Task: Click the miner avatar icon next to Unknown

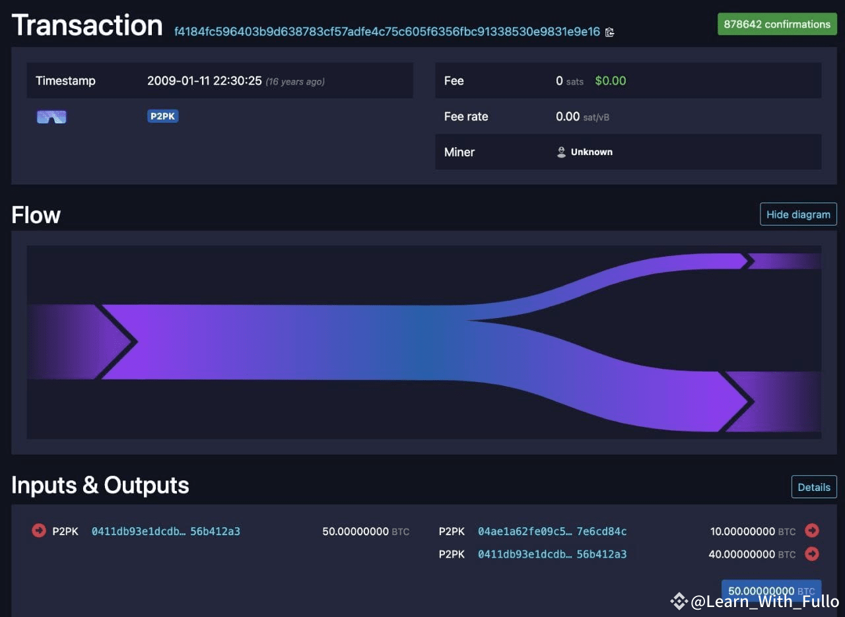Action: [560, 152]
